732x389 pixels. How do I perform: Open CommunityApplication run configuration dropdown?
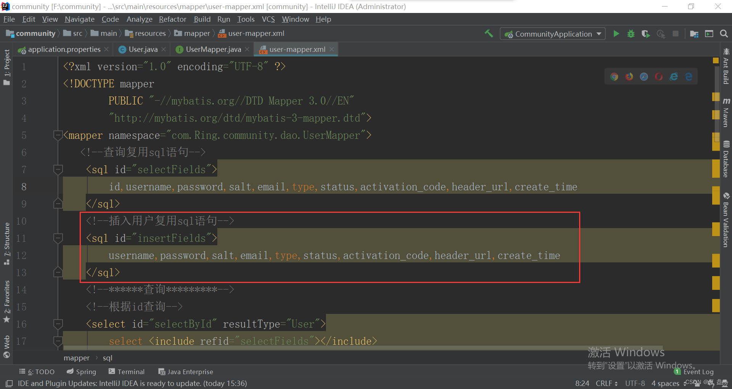(x=552, y=34)
